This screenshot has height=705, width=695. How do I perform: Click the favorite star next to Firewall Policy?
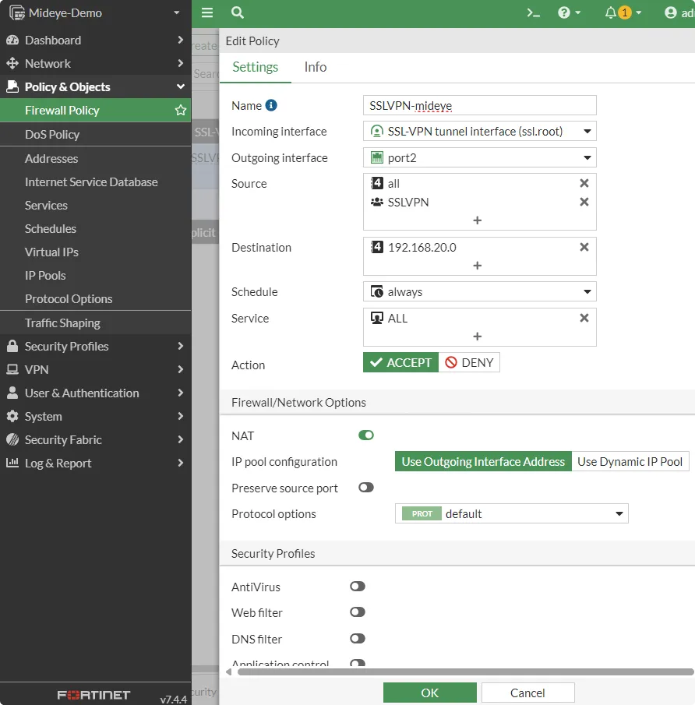(180, 110)
